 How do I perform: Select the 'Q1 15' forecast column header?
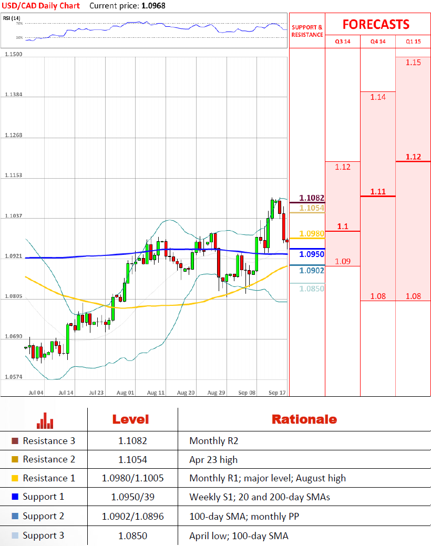413,42
